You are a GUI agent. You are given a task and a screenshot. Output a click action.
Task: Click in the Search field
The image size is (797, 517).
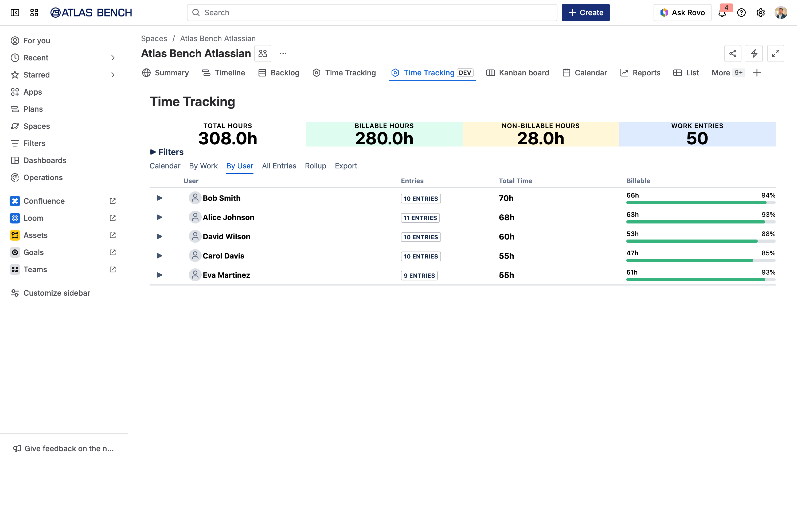372,13
